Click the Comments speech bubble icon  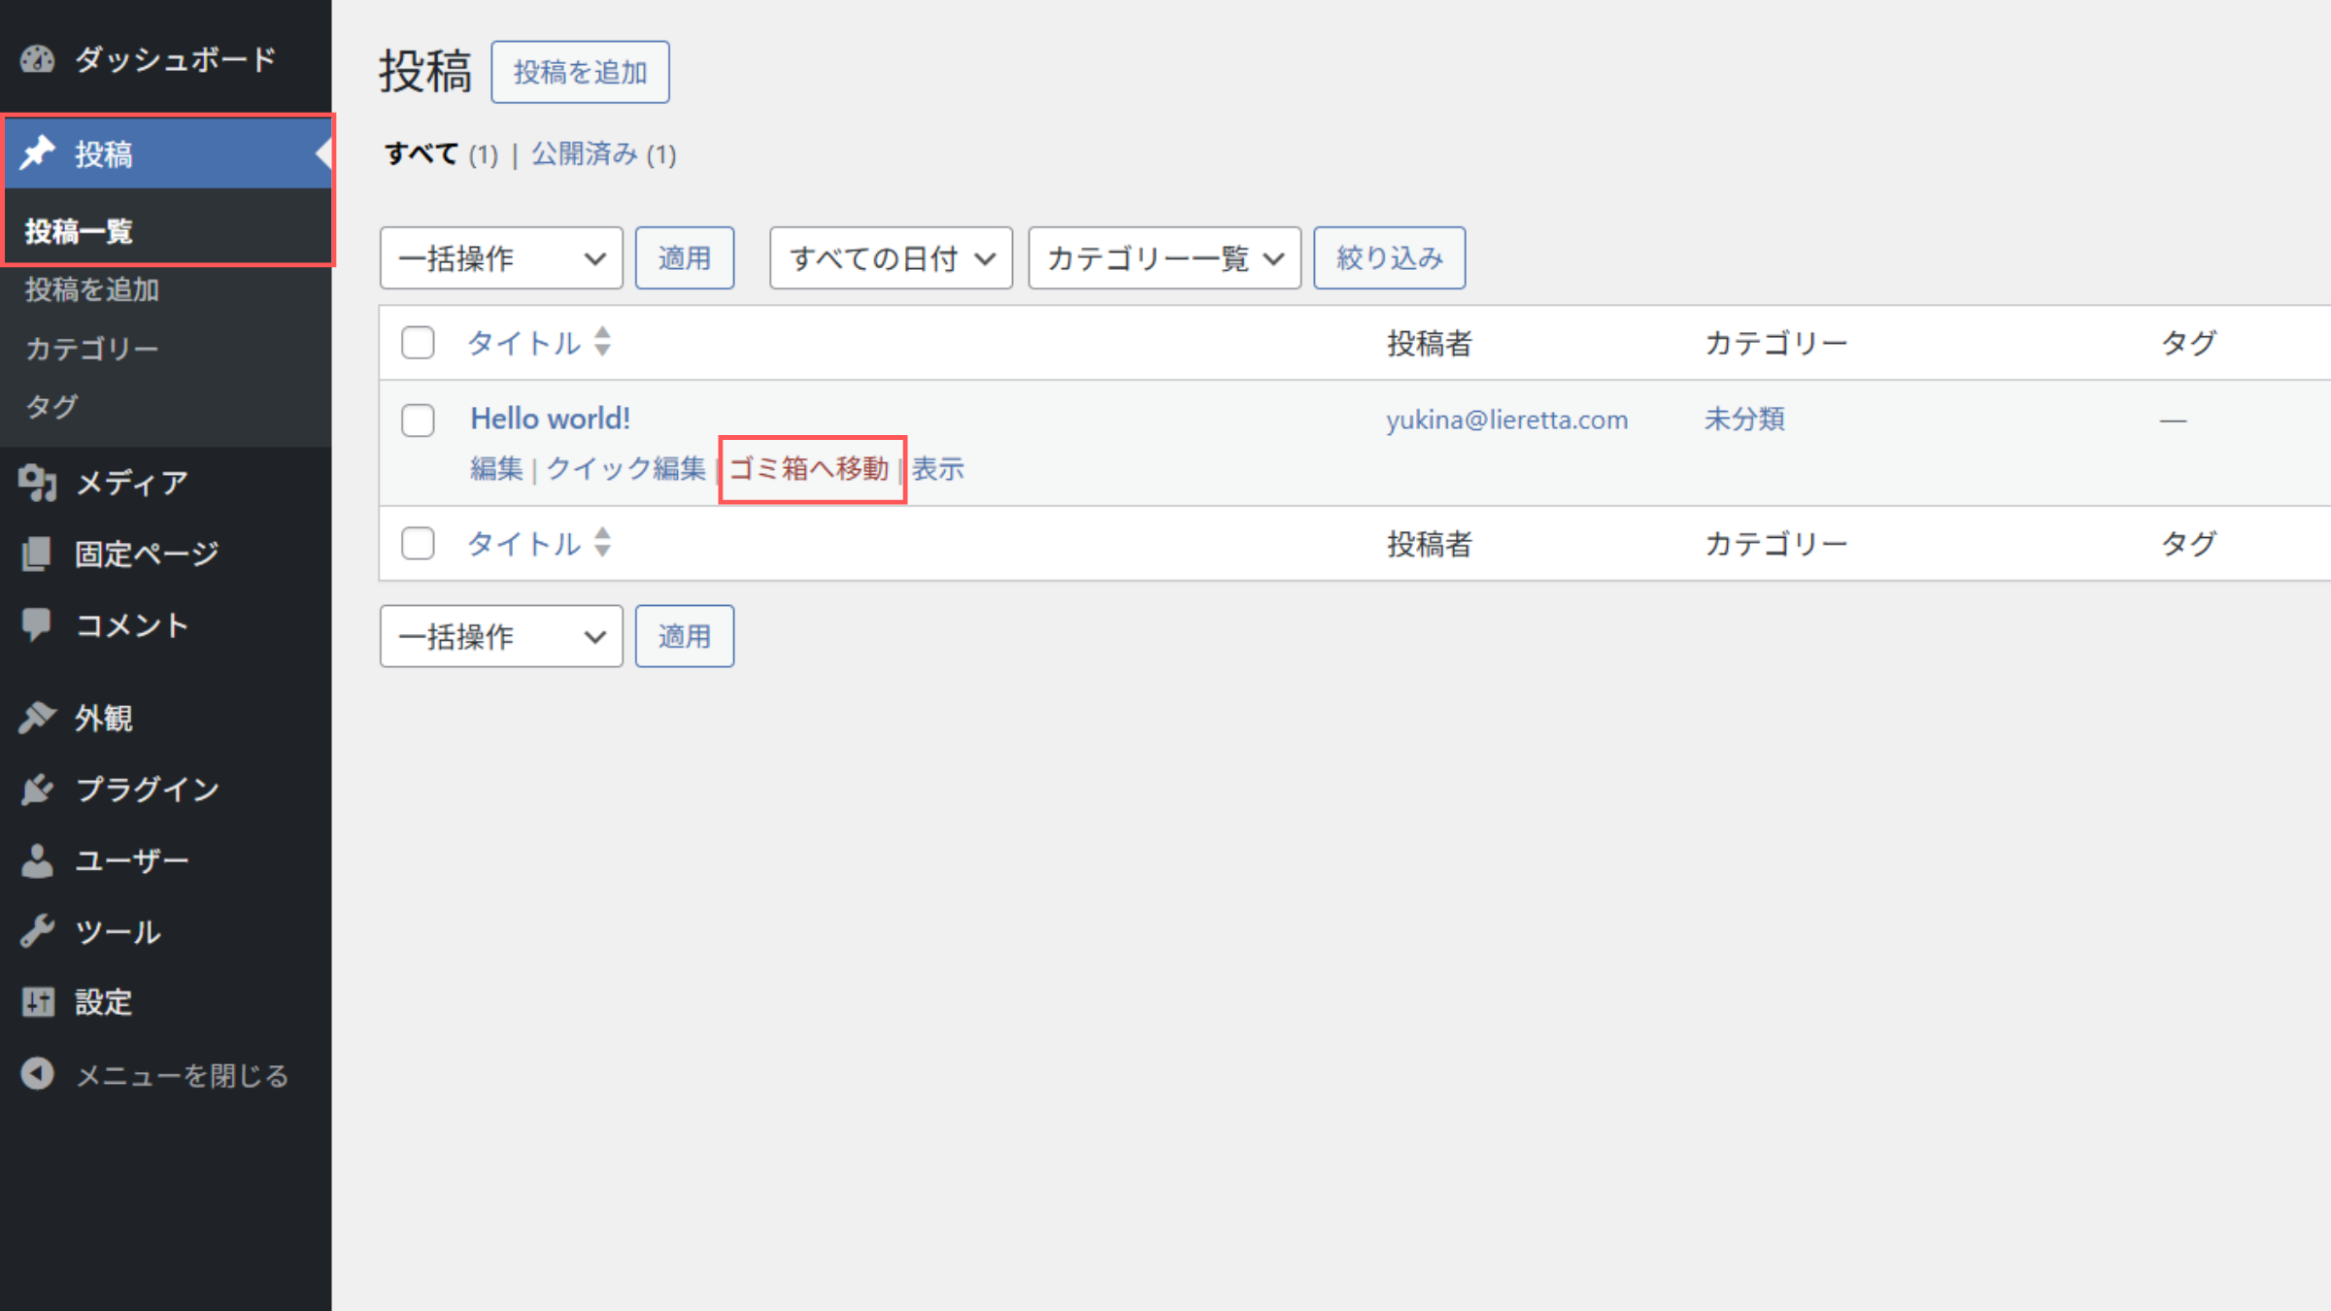tap(37, 624)
